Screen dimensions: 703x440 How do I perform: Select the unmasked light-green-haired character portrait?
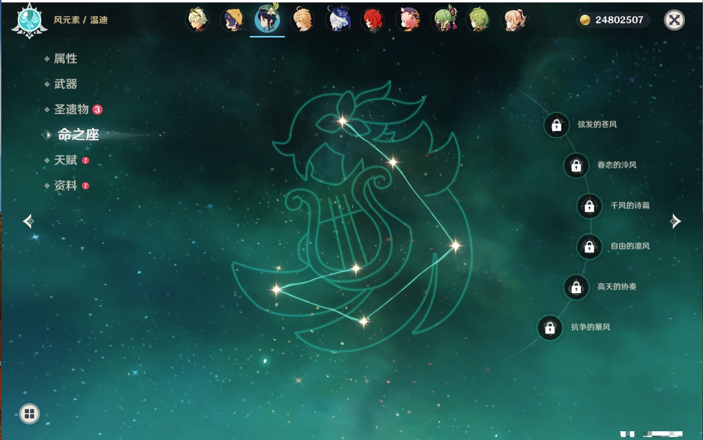coord(479,20)
